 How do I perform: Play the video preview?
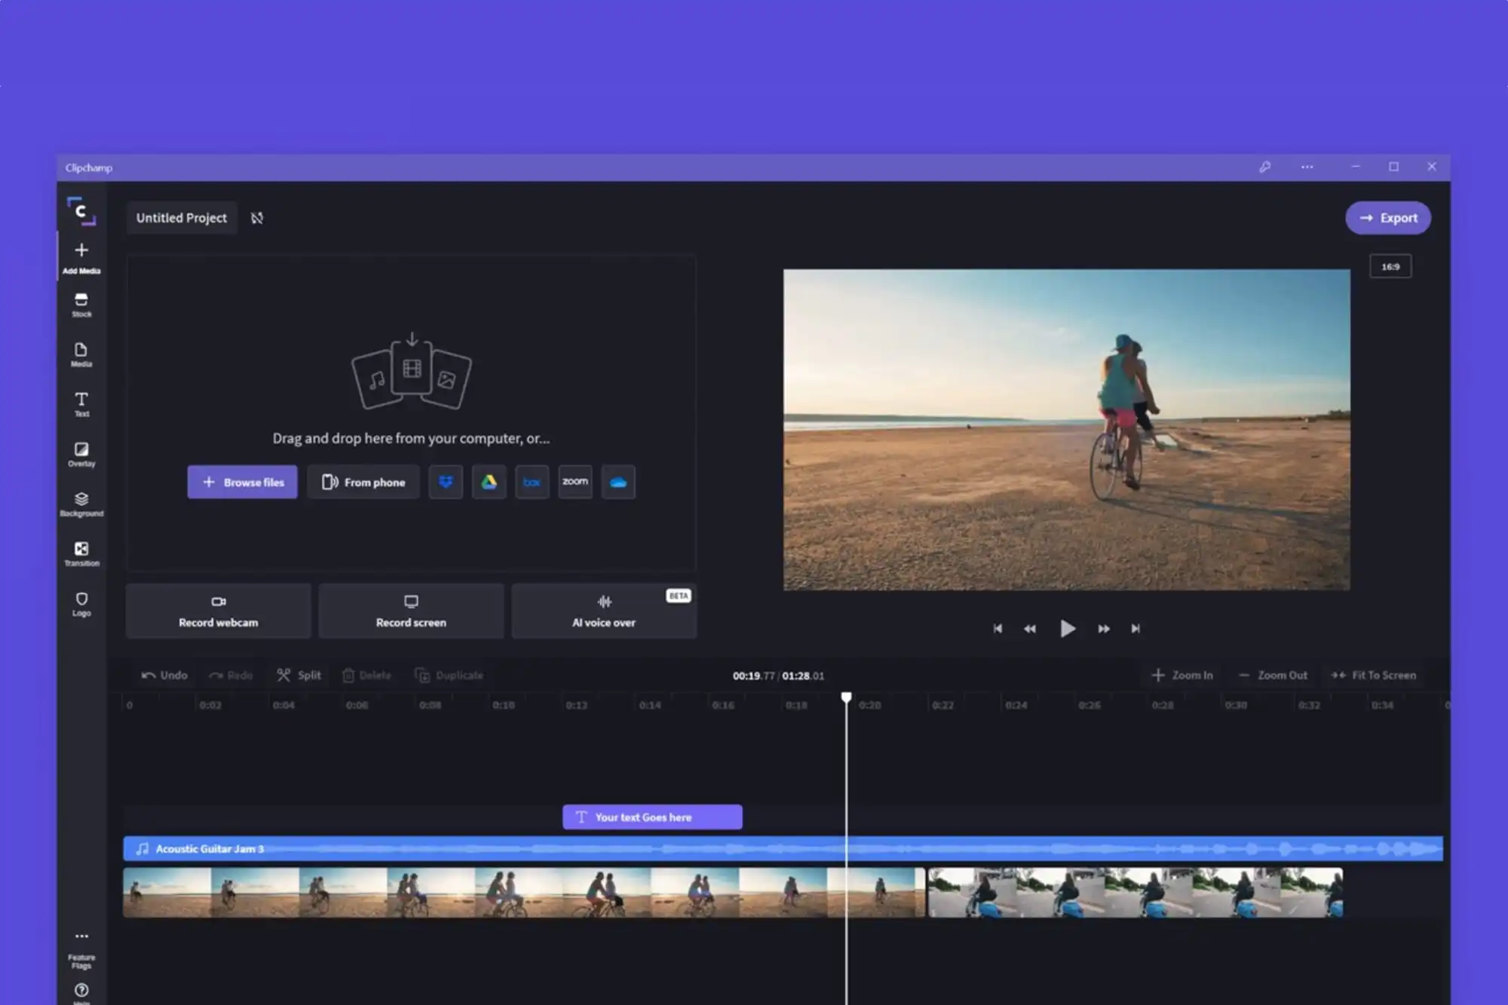coord(1067,628)
